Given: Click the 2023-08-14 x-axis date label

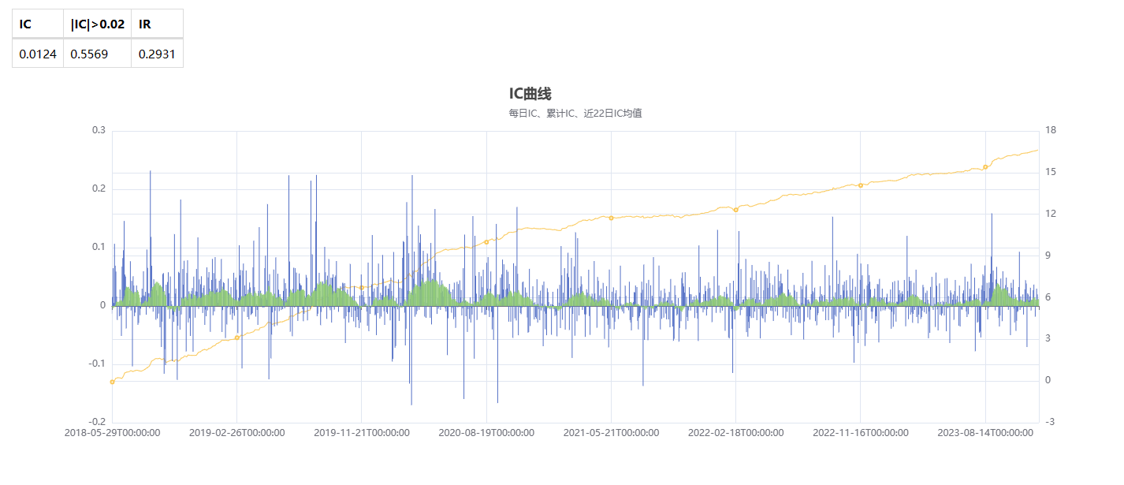Looking at the screenshot, I should click(985, 433).
